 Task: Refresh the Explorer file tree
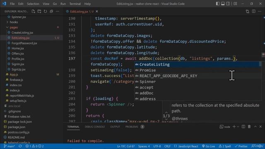click(45, 12)
